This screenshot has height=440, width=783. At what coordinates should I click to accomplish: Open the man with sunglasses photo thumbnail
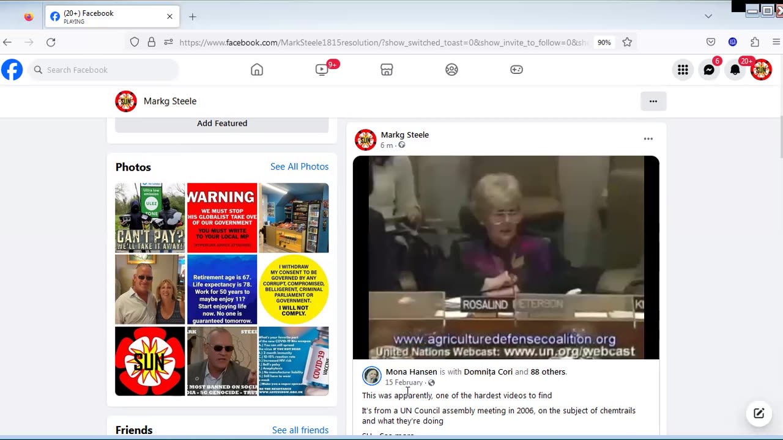click(x=222, y=361)
